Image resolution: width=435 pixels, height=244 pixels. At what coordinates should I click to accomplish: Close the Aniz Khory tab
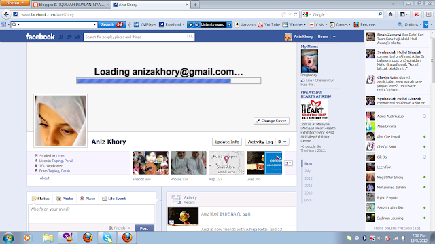187,5
